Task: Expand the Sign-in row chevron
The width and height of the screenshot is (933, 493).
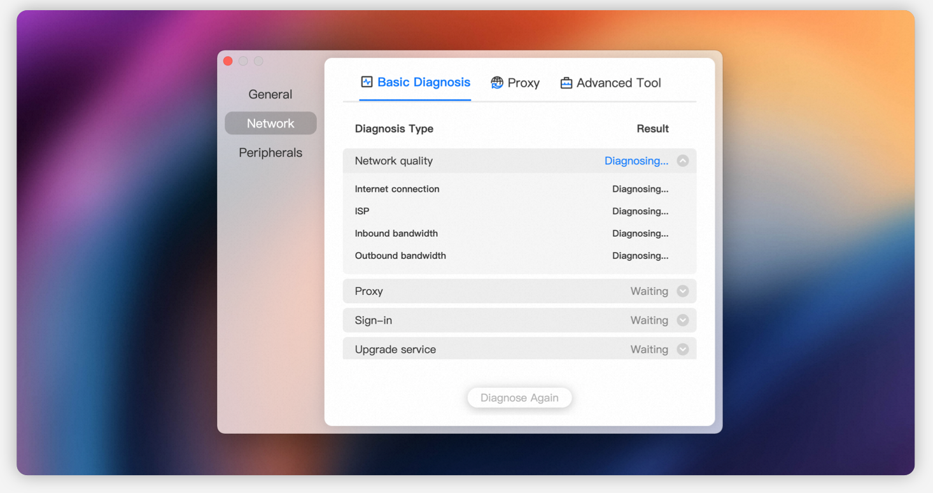Action: [683, 320]
